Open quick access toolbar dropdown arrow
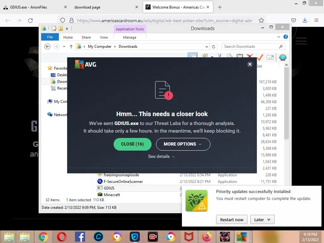Screen dimensions: 324x243 pos(67,29)
